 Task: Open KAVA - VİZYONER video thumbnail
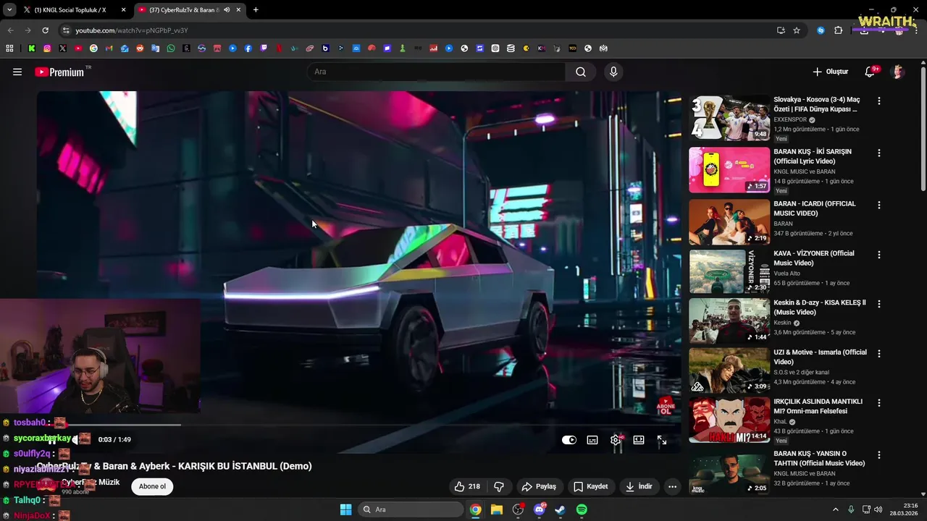(729, 272)
